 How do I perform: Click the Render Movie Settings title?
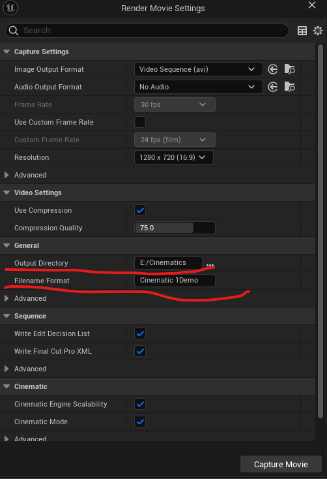tap(163, 8)
